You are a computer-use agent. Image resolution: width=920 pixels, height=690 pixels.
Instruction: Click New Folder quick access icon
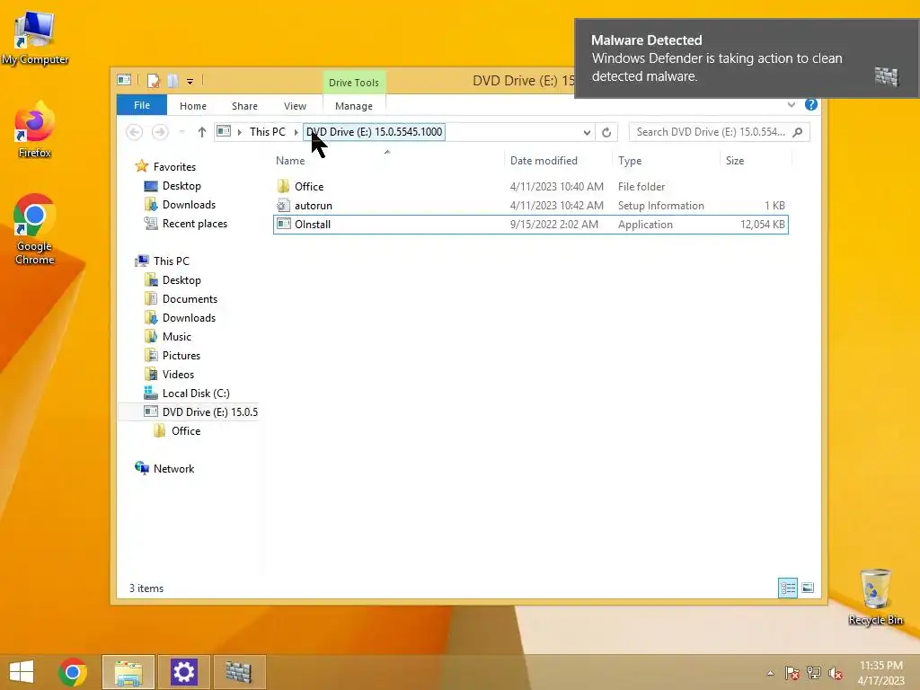pyautogui.click(x=172, y=80)
